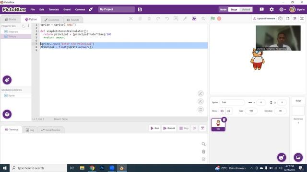
Task: Click the Stop button
Action: click(184, 128)
